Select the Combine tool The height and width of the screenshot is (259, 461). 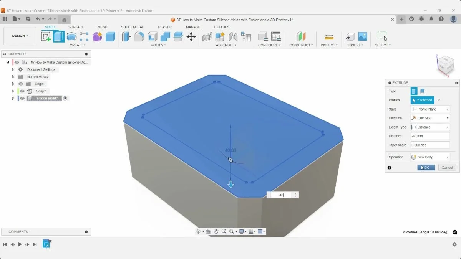pyautogui.click(x=165, y=36)
